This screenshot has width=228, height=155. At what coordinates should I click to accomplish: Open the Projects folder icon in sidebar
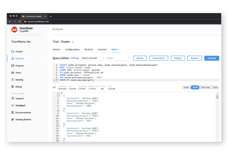click(13, 66)
